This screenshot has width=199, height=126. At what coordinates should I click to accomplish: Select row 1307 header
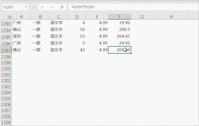coord(6,110)
